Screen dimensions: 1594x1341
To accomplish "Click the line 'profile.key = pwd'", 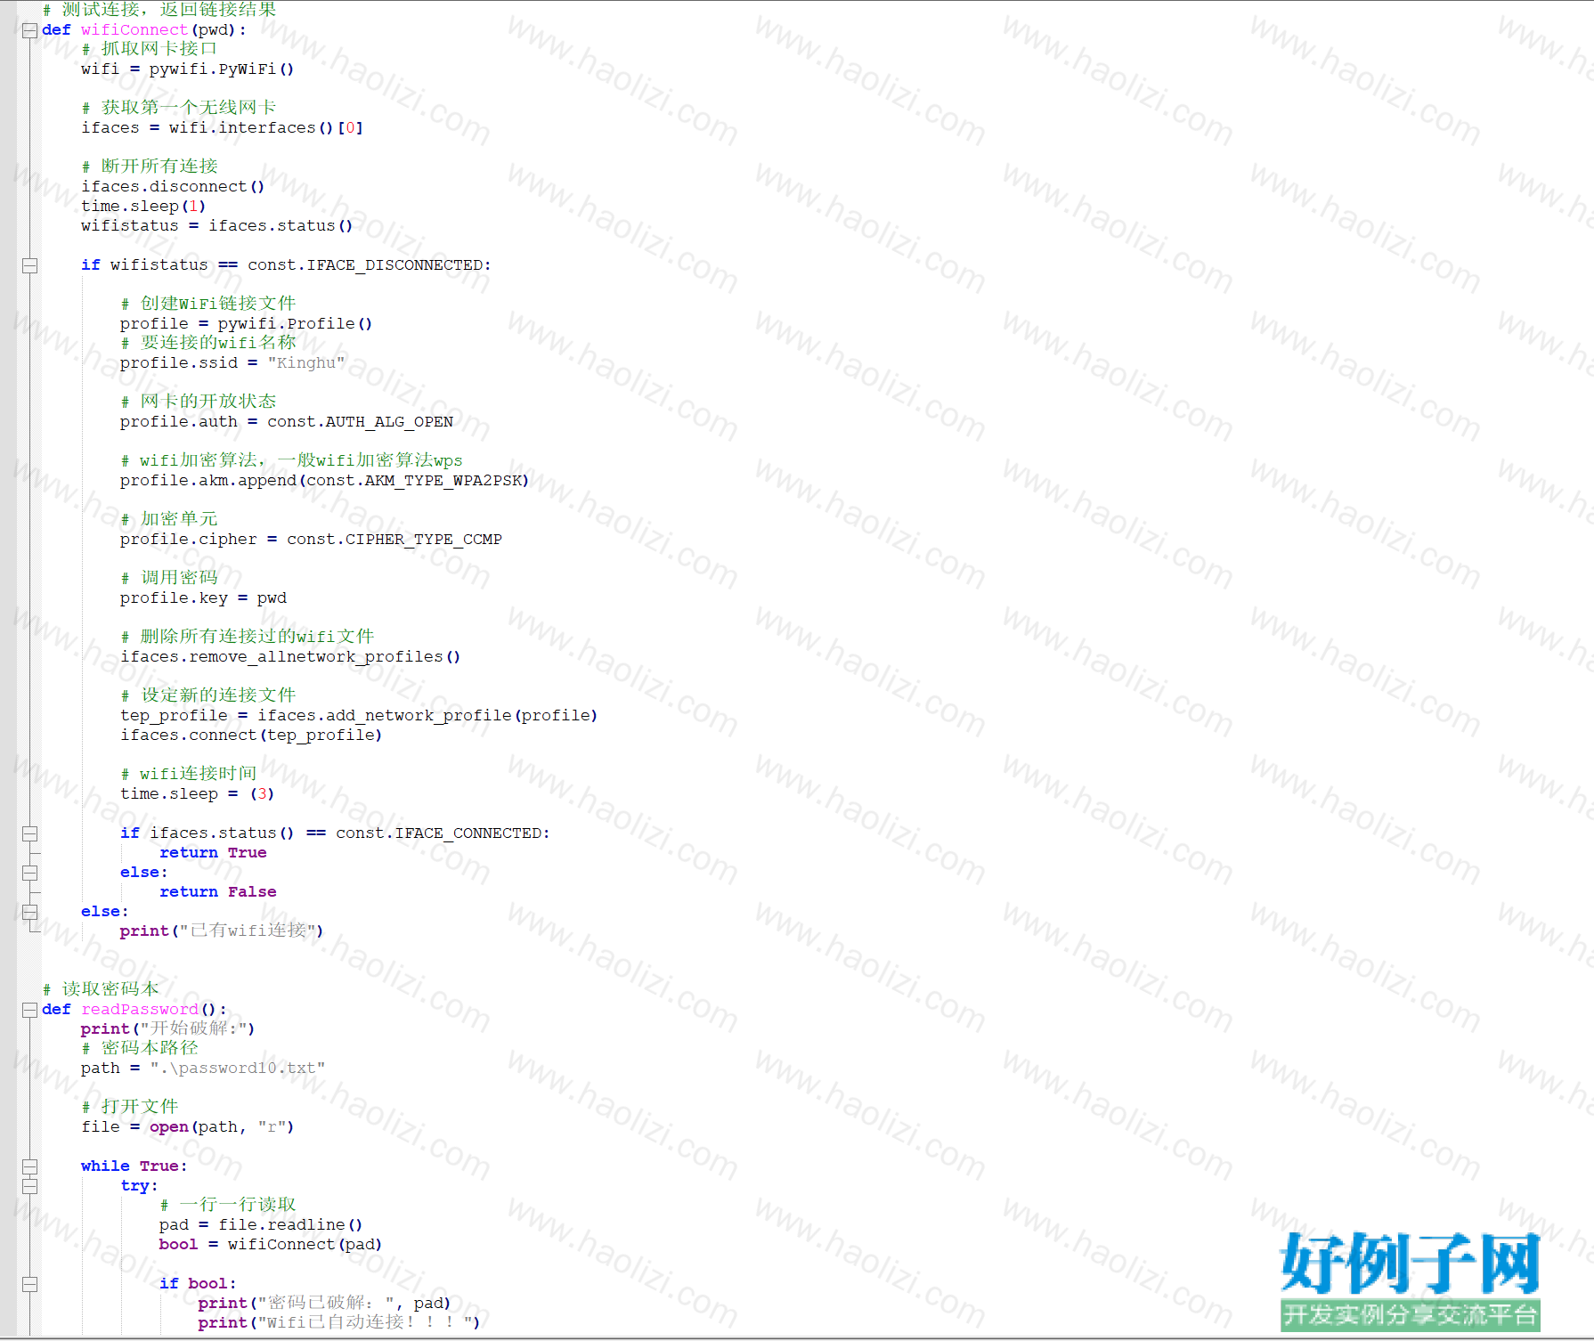I will [x=203, y=598].
